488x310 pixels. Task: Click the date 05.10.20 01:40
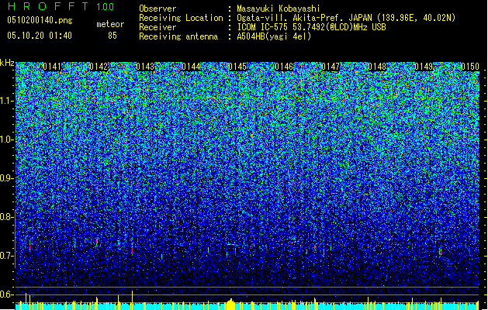pyautogui.click(x=40, y=36)
